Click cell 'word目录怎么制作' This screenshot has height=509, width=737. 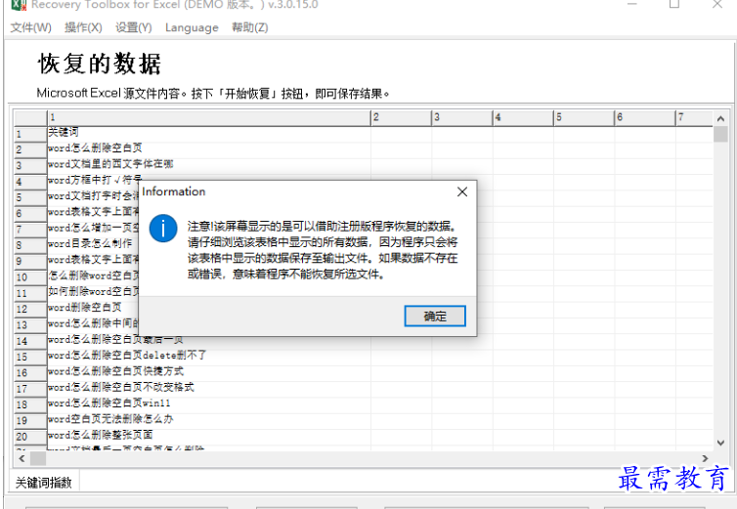pyautogui.click(x=93, y=244)
